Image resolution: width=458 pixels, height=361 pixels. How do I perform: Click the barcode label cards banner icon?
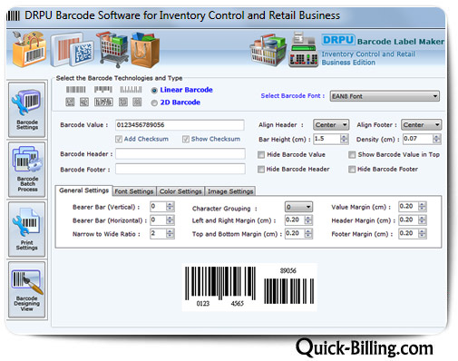[72, 49]
